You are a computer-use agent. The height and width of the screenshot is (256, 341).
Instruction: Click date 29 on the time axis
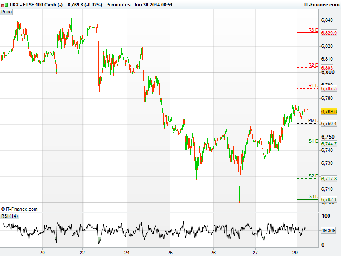tap(296, 252)
